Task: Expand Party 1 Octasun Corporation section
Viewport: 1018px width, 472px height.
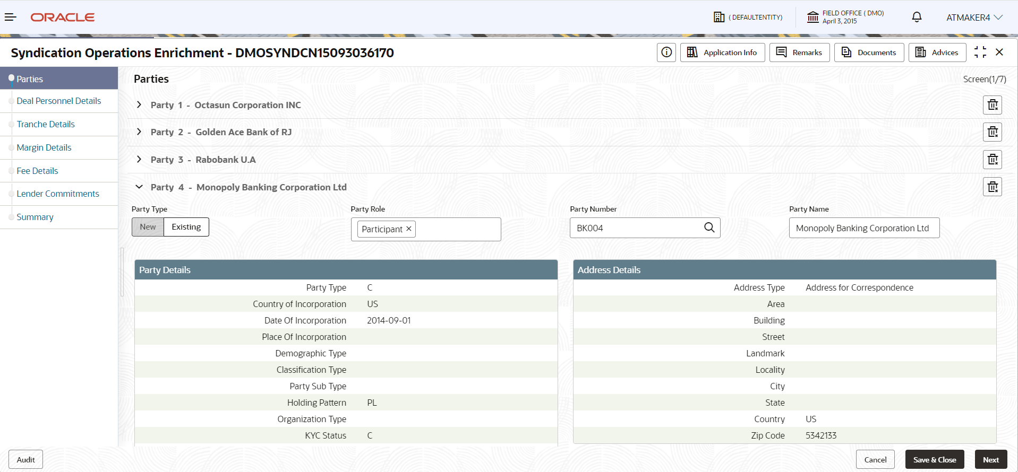Action: coord(139,104)
